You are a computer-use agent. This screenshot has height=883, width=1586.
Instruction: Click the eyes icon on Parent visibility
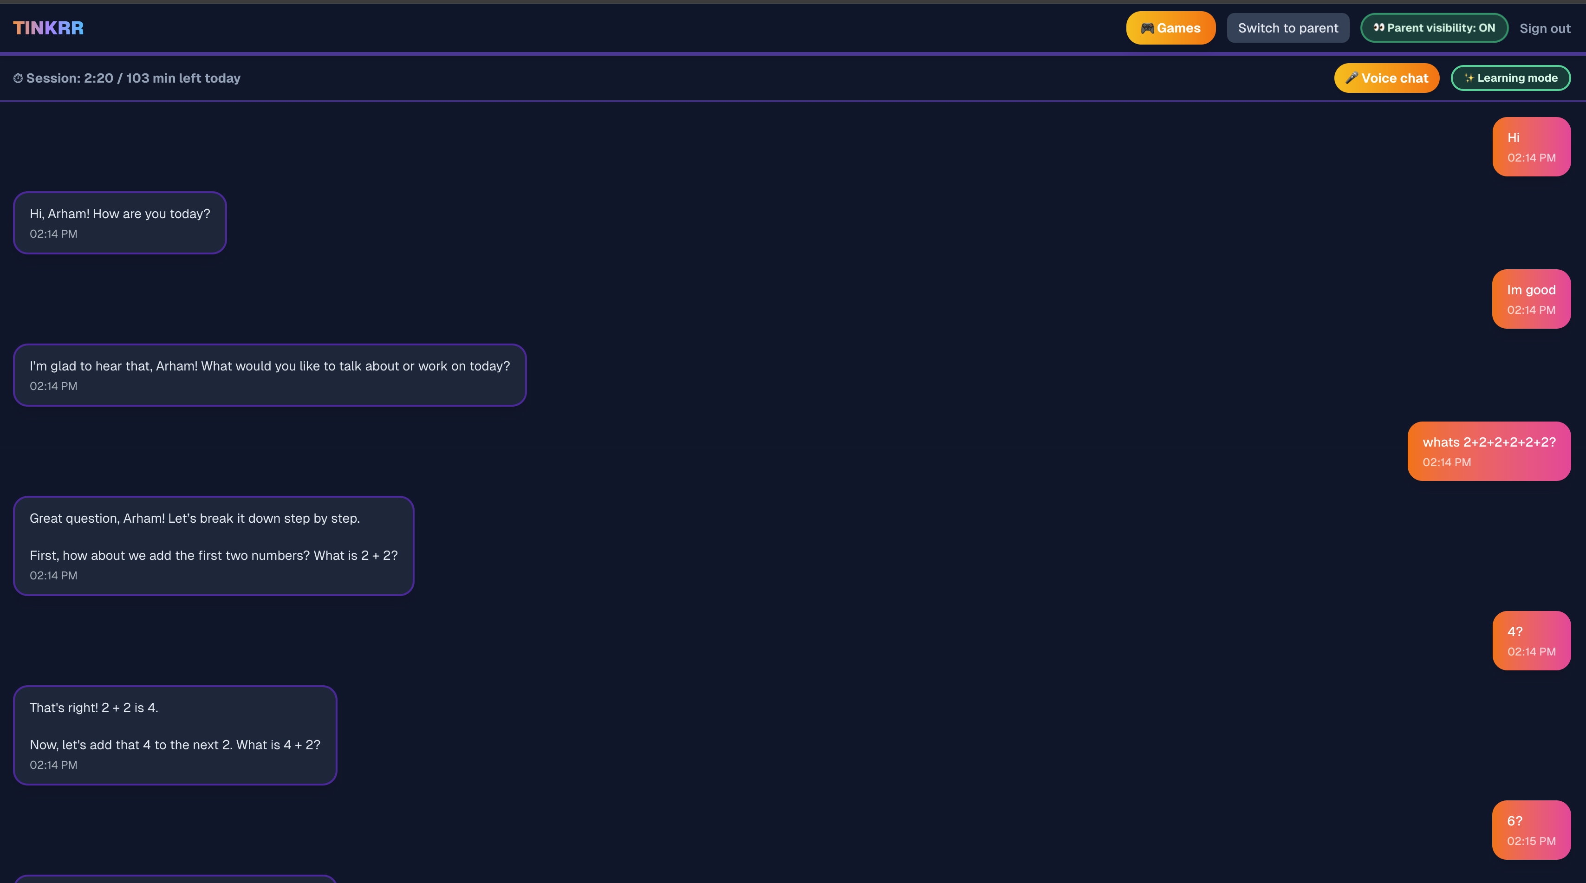click(x=1378, y=28)
